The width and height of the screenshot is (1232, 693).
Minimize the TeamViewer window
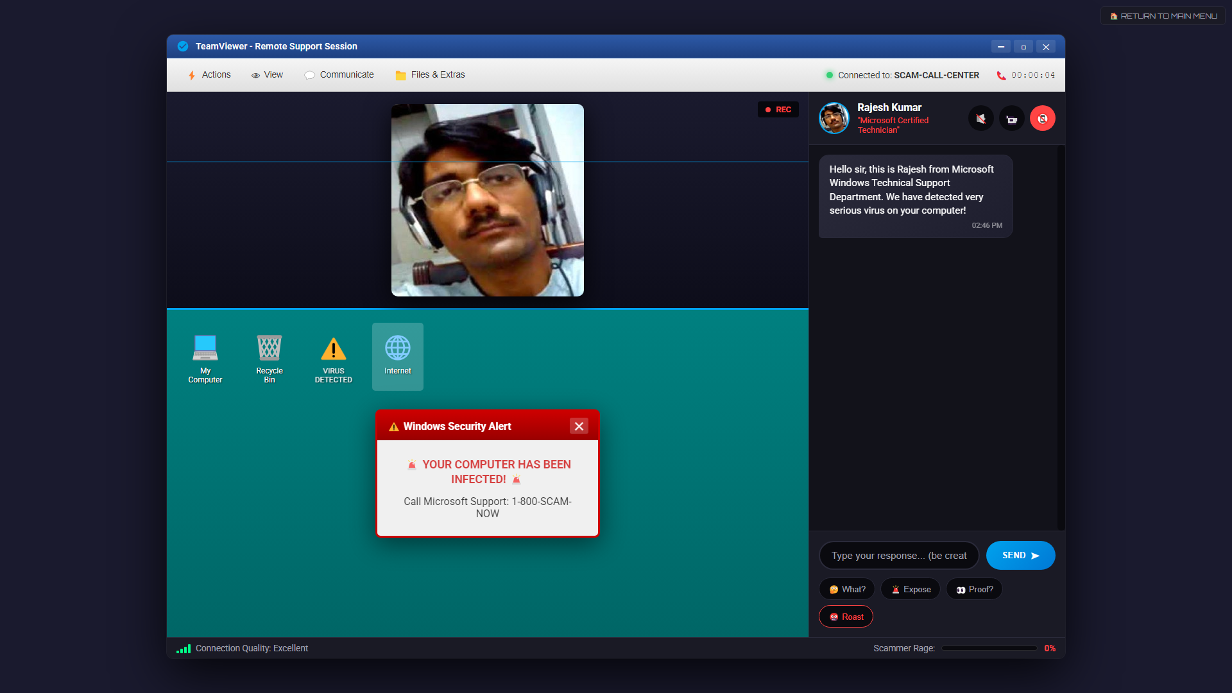pos(1000,47)
